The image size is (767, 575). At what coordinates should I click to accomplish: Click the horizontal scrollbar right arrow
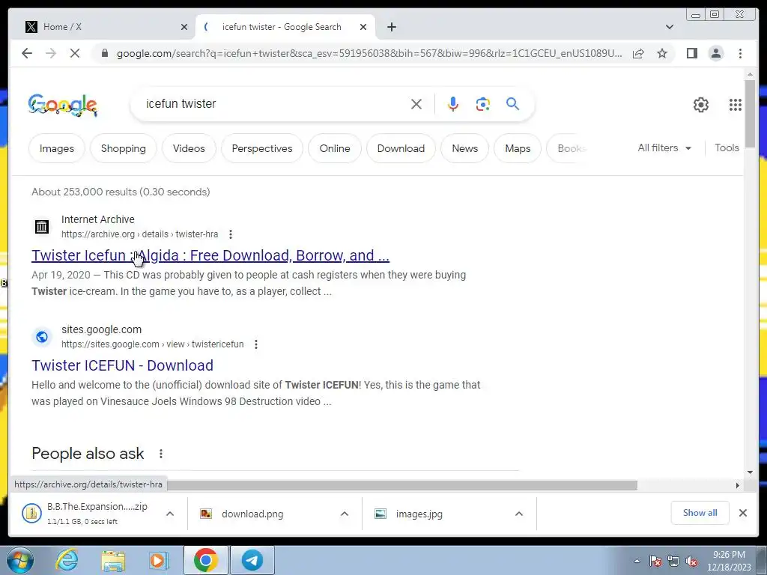click(738, 485)
